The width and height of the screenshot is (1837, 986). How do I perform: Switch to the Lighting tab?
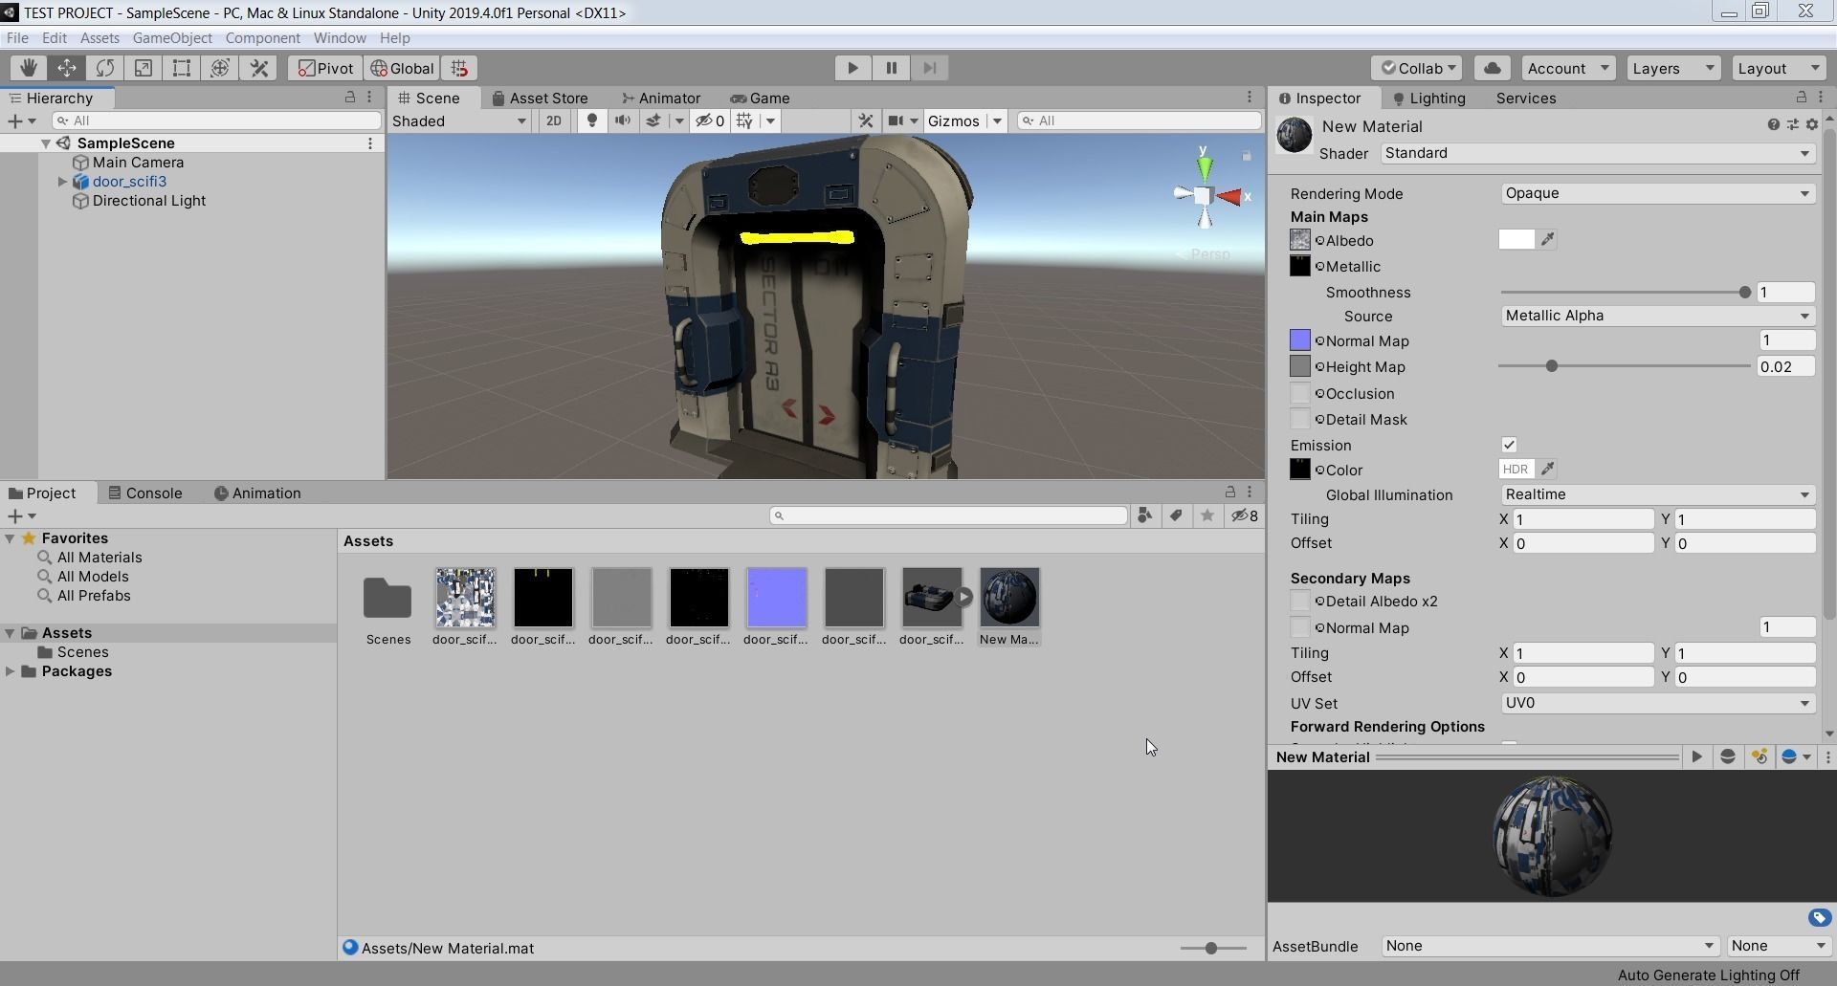[x=1428, y=98]
